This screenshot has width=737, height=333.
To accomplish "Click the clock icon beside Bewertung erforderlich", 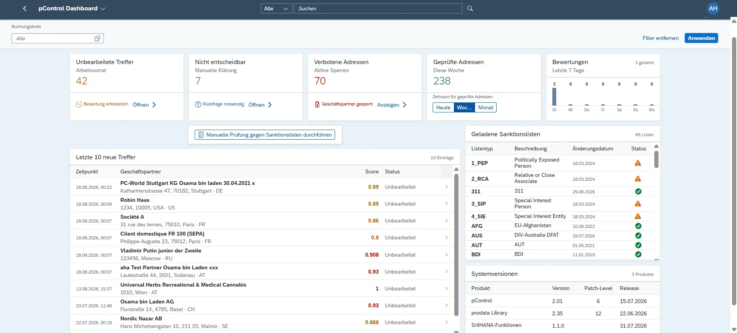I will coord(79,104).
